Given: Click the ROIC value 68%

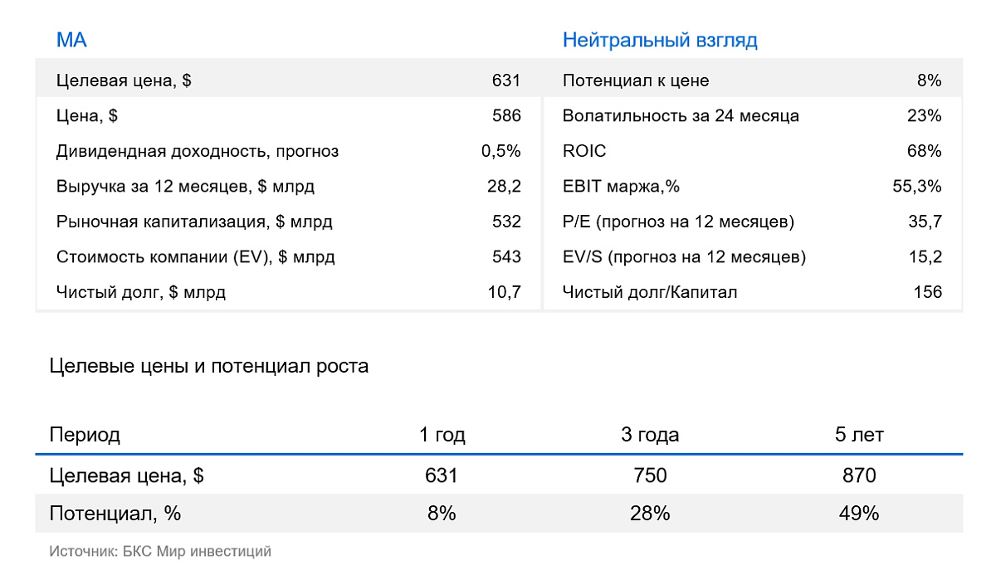Looking at the screenshot, I should point(925,151).
